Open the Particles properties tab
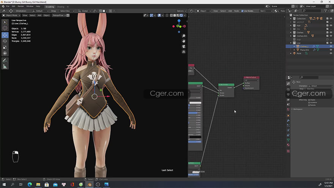The height and width of the screenshot is (188, 334). coord(288,125)
